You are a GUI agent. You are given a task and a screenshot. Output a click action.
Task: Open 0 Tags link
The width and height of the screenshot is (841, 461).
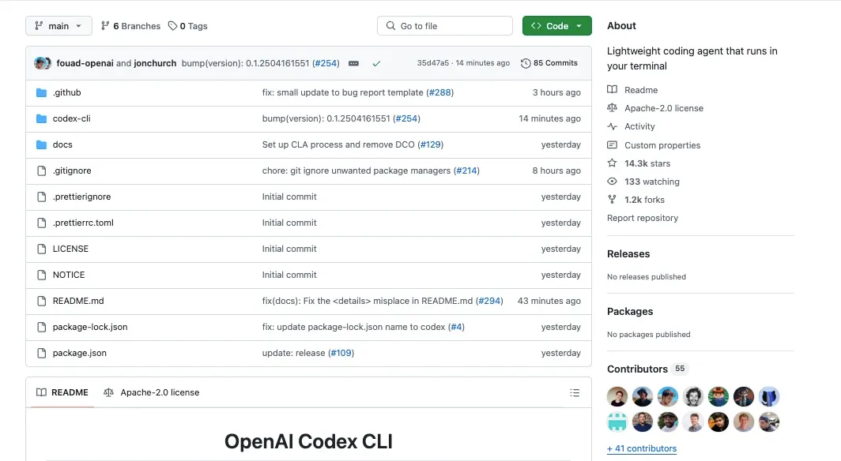click(x=188, y=26)
